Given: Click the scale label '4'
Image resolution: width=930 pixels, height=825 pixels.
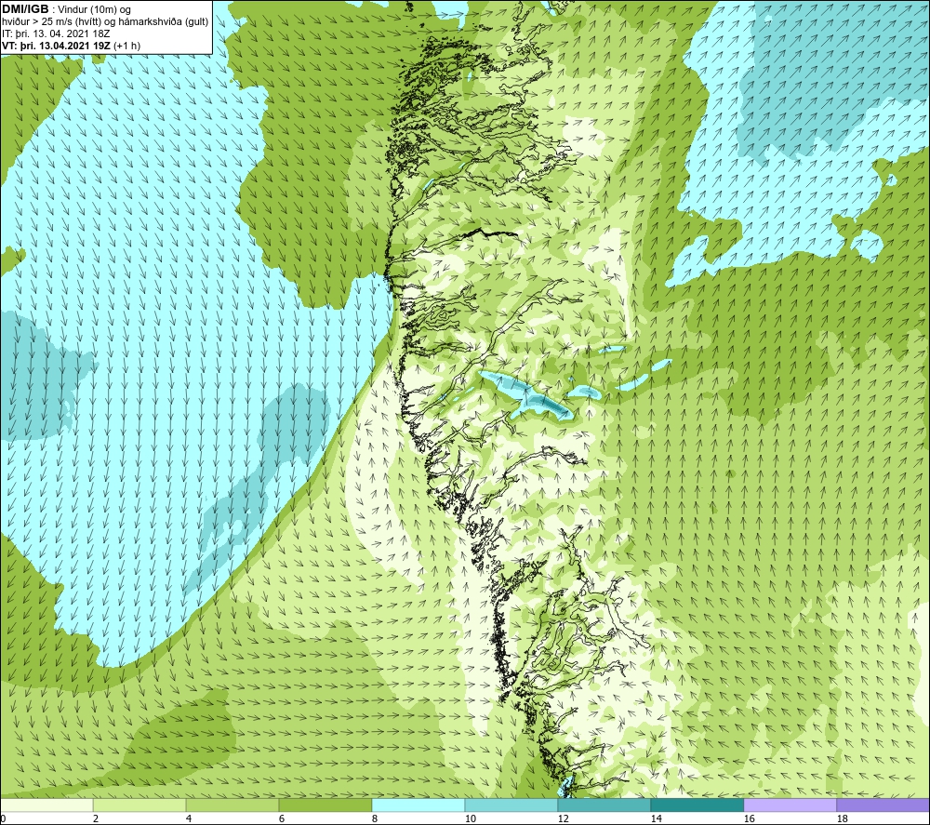Looking at the screenshot, I should point(189,818).
